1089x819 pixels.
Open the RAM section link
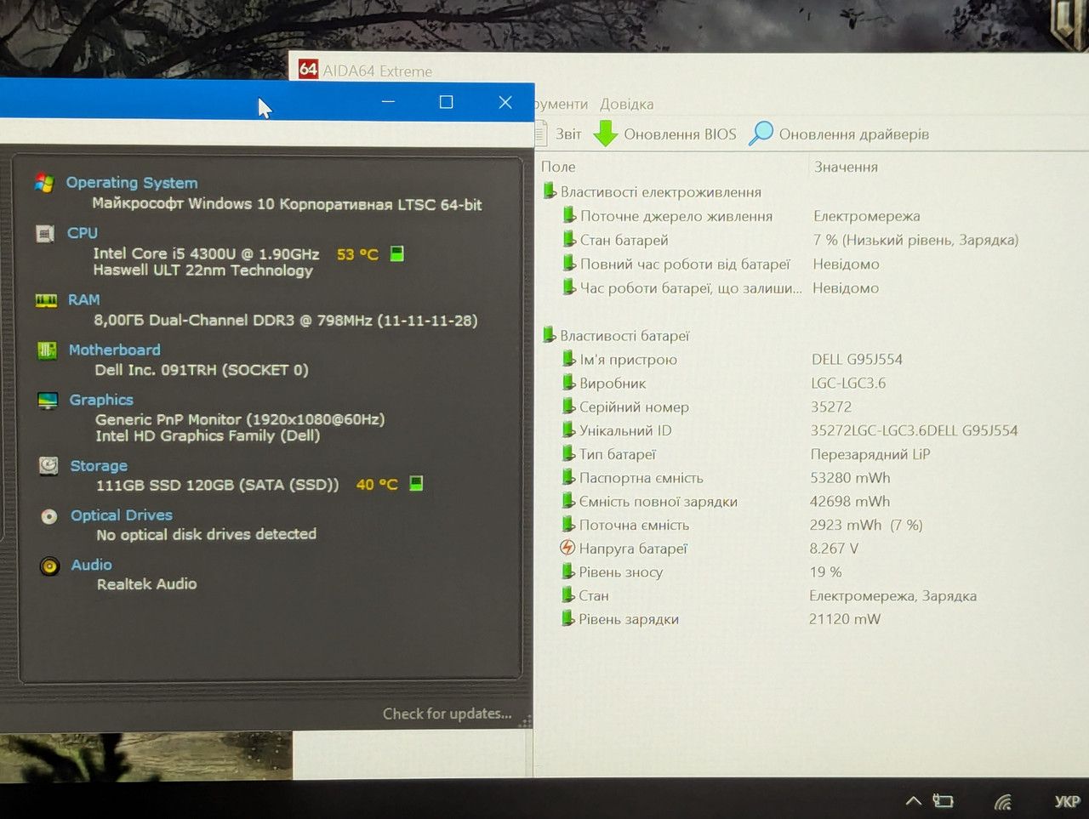(84, 299)
